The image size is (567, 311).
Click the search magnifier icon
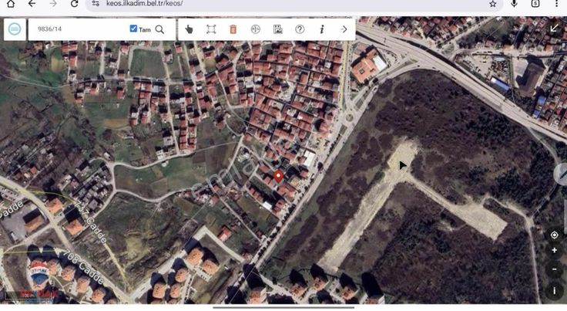coord(159,29)
